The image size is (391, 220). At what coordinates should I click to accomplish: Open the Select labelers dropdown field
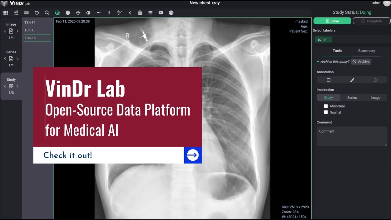point(352,39)
